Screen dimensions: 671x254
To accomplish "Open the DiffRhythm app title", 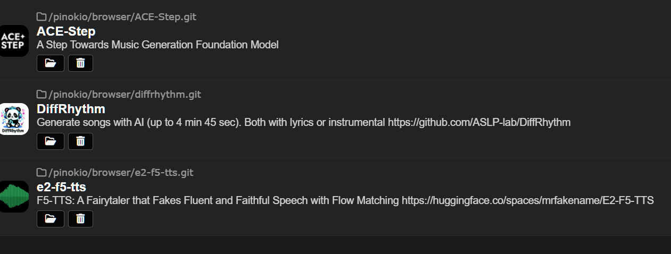I will click(x=71, y=109).
